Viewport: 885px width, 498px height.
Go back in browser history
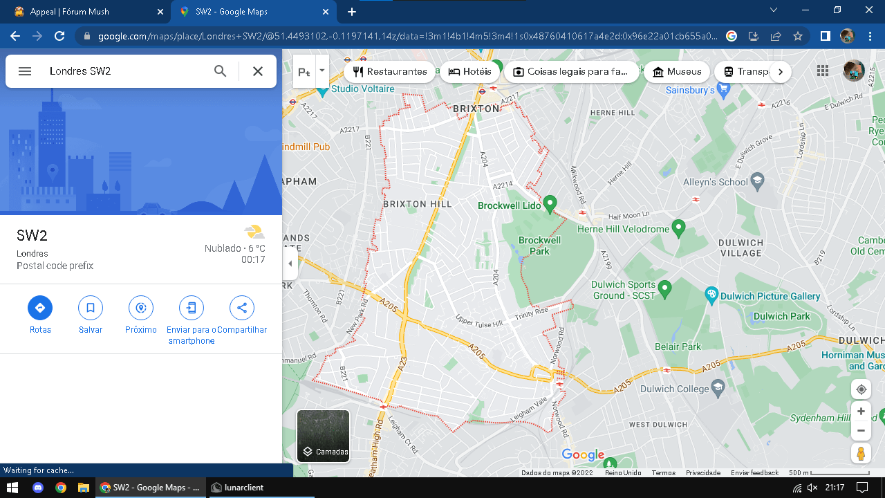[x=15, y=36]
